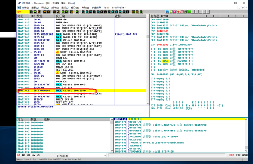Viewport: 253px width, 164px height.
Task: Open Handles window with H icon
Action: coord(102,12)
